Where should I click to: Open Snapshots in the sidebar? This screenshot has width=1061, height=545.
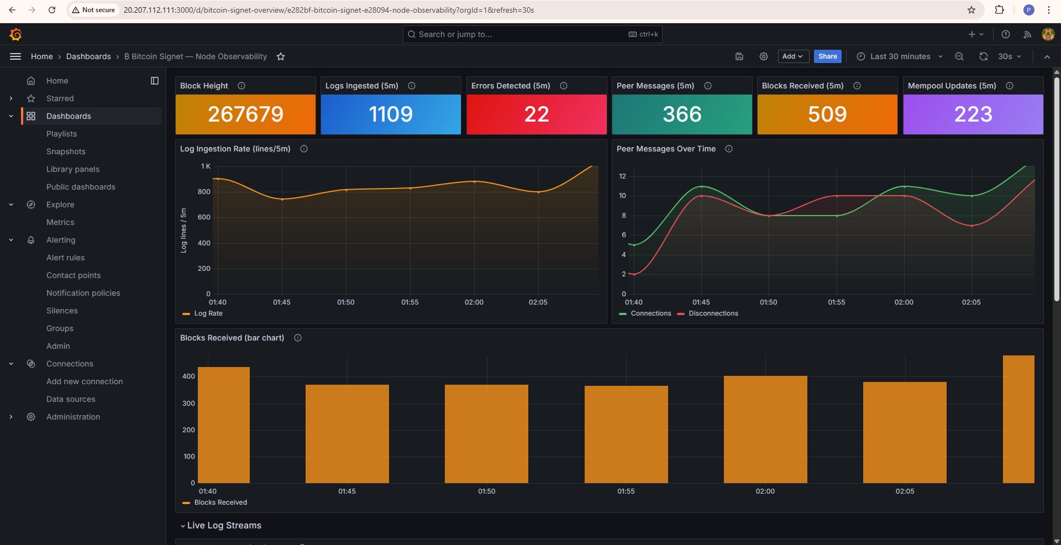click(66, 151)
